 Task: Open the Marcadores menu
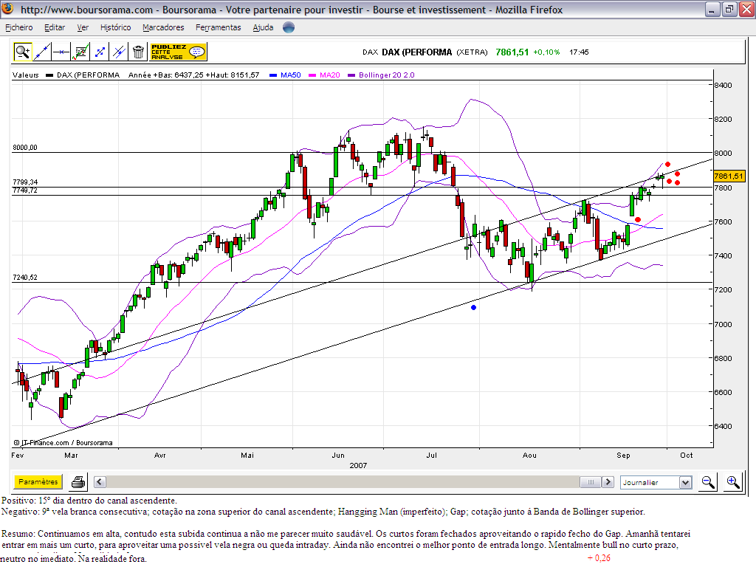(163, 27)
